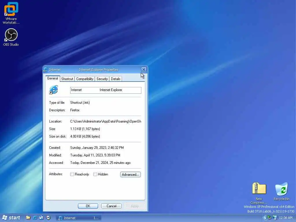Go to the Security tab
Viewport: 296px width, 222px height.
[102, 79]
